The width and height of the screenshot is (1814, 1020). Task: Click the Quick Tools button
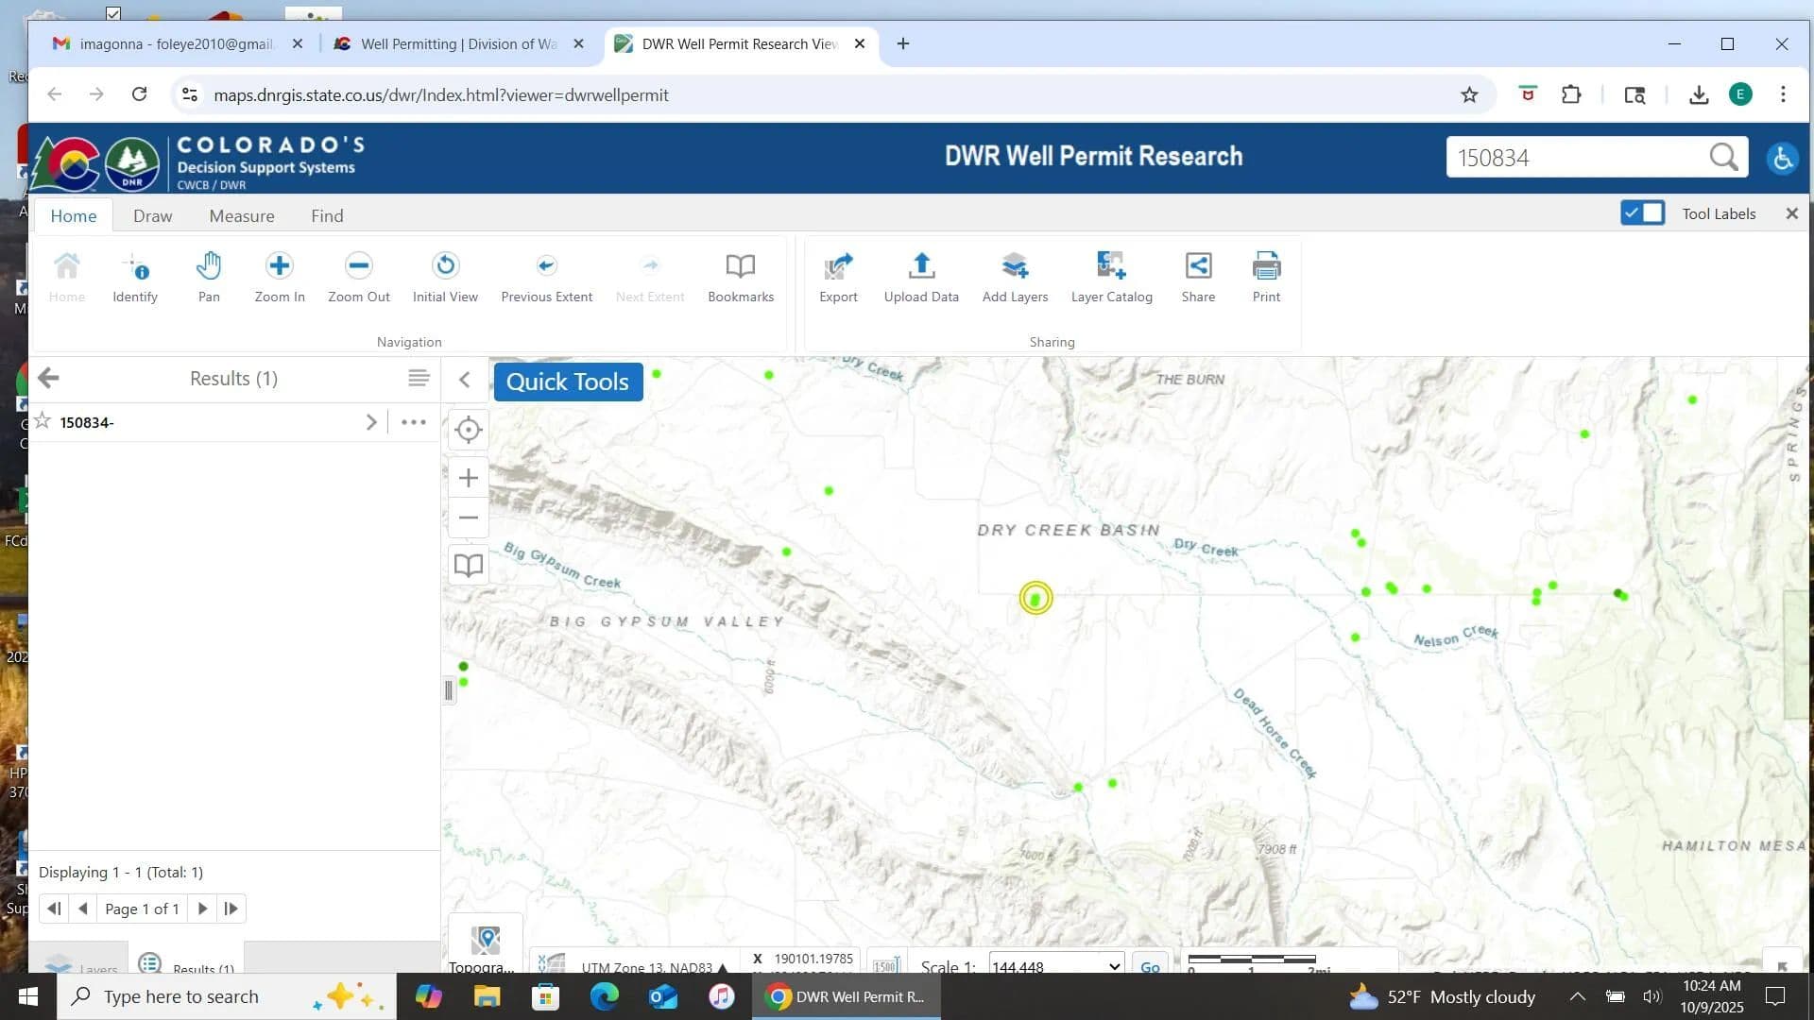pos(568,382)
